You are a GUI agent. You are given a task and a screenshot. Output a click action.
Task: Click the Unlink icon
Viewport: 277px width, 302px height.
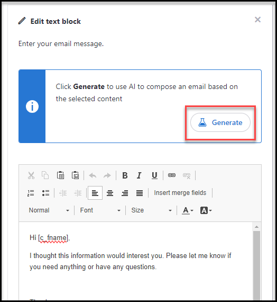point(187,175)
